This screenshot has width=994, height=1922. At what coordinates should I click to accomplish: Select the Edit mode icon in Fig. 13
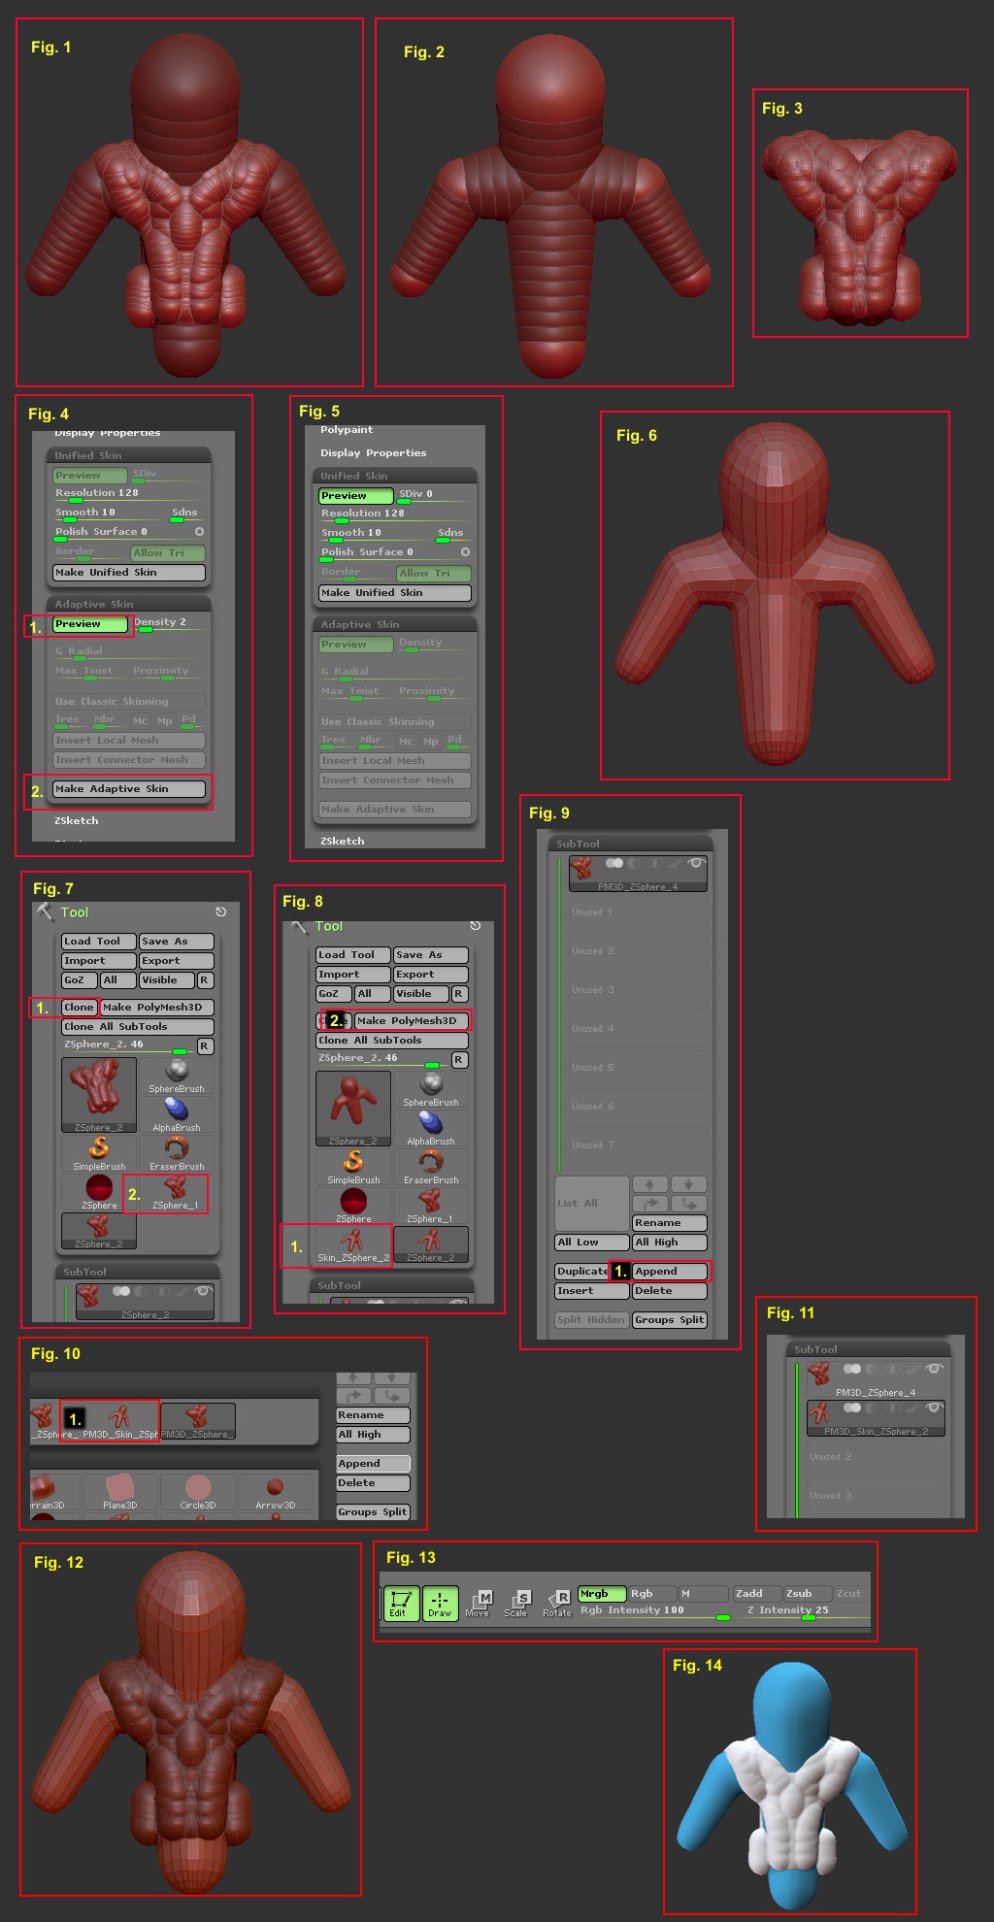pyautogui.click(x=400, y=1603)
